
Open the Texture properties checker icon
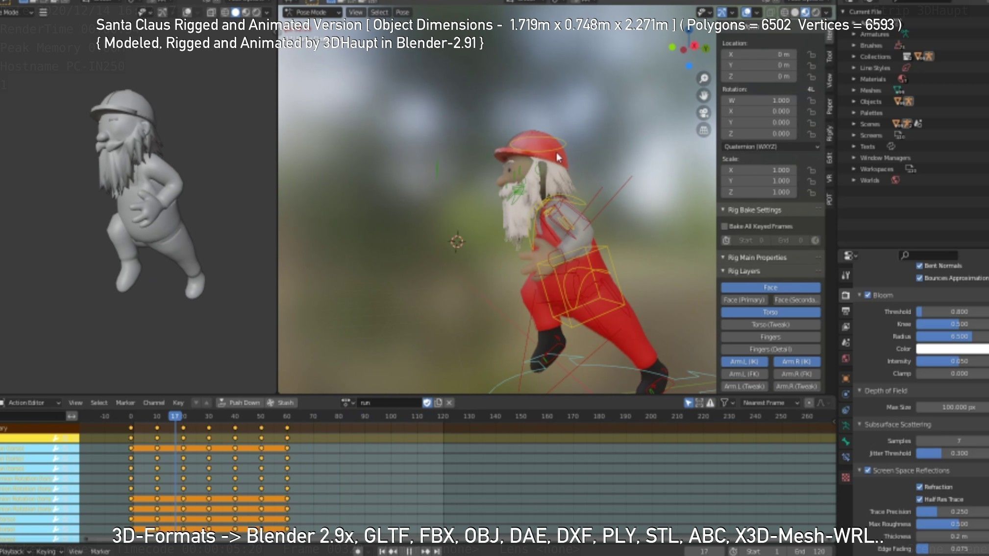846,477
